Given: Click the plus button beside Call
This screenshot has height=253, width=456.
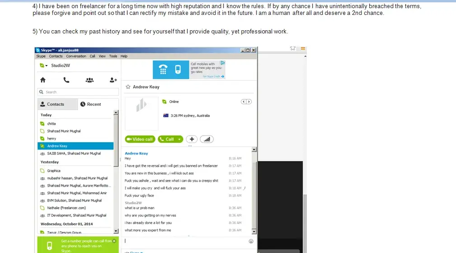Looking at the screenshot, I should tap(192, 139).
